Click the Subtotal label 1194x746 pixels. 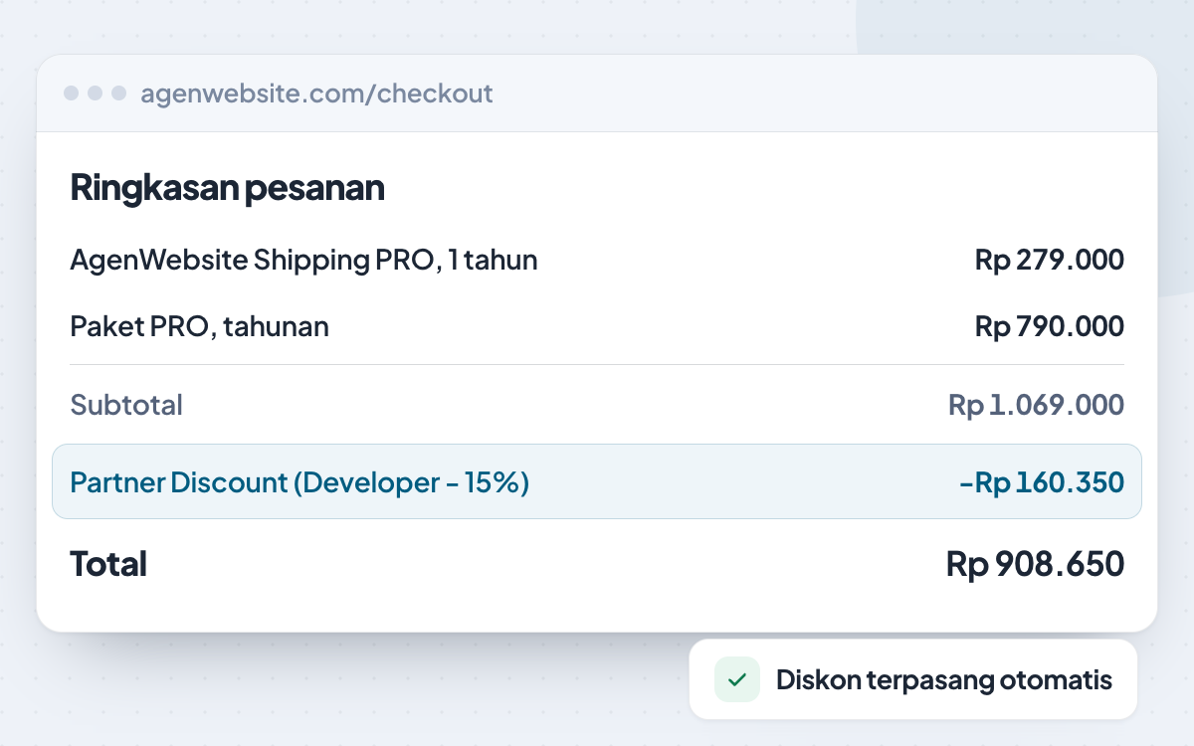(126, 405)
